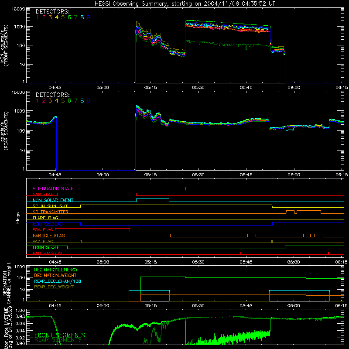Image resolution: width=349 pixels, height=349 pixels.
Task: Click the SC_IN_SUNLIGHT flag label
Action: click(x=50, y=206)
